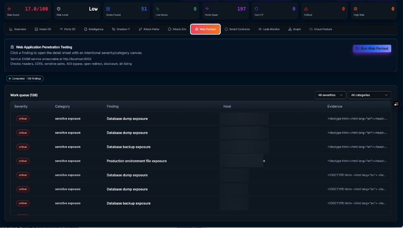Open the Shadow IT tab
Viewport: 403px width, 228px height.
click(121, 29)
